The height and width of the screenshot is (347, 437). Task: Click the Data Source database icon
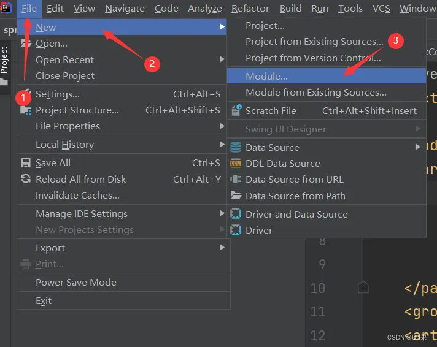[236, 147]
